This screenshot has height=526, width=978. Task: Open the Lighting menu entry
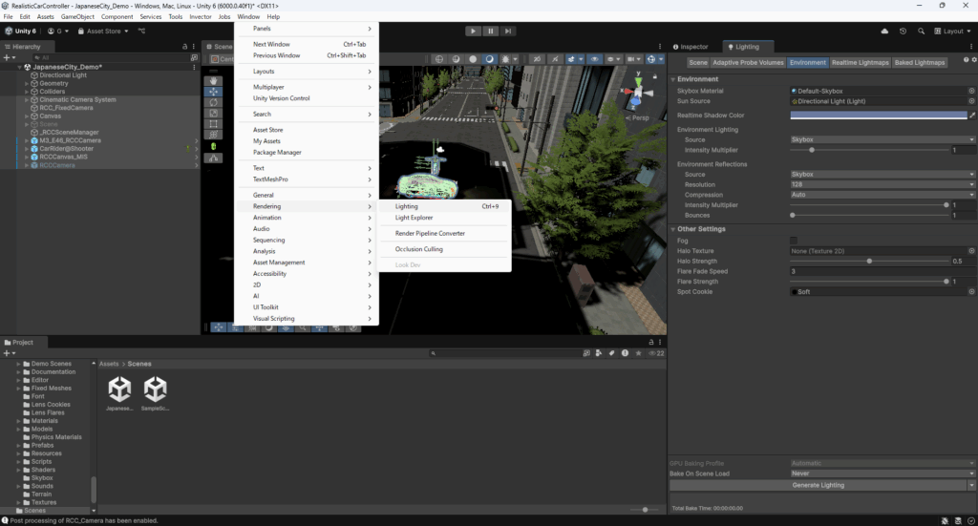tap(445, 206)
